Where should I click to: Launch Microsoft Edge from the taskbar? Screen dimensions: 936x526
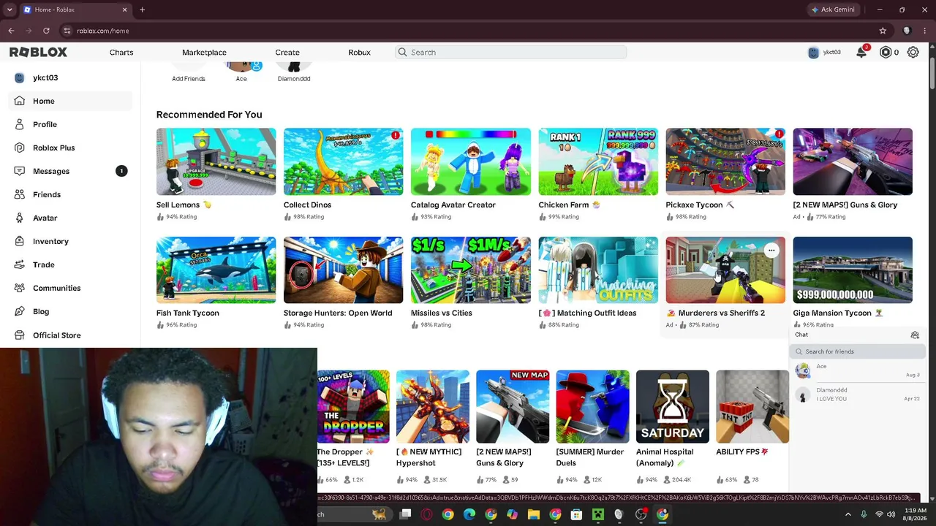(469, 514)
